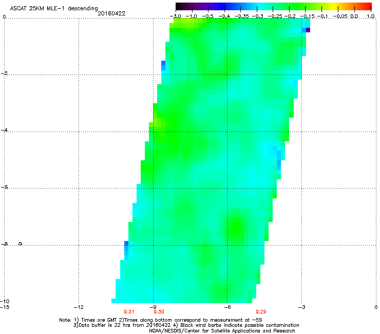Click the -0.4 color bar label
The image size is (380, 334).
point(224,16)
